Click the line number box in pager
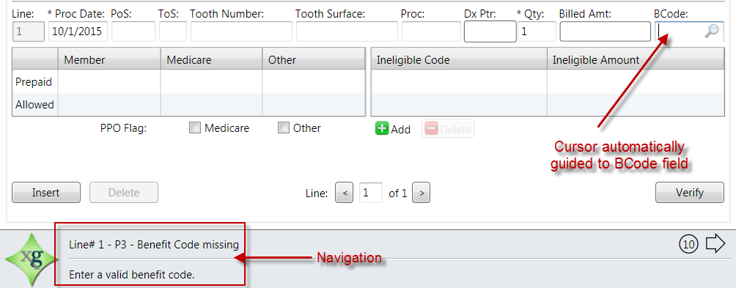 pos(371,193)
